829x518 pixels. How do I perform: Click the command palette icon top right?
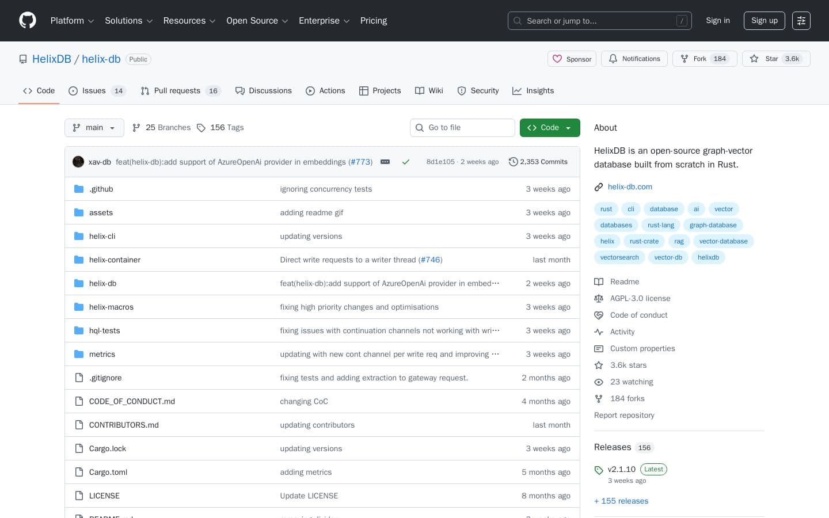pyautogui.click(x=801, y=21)
